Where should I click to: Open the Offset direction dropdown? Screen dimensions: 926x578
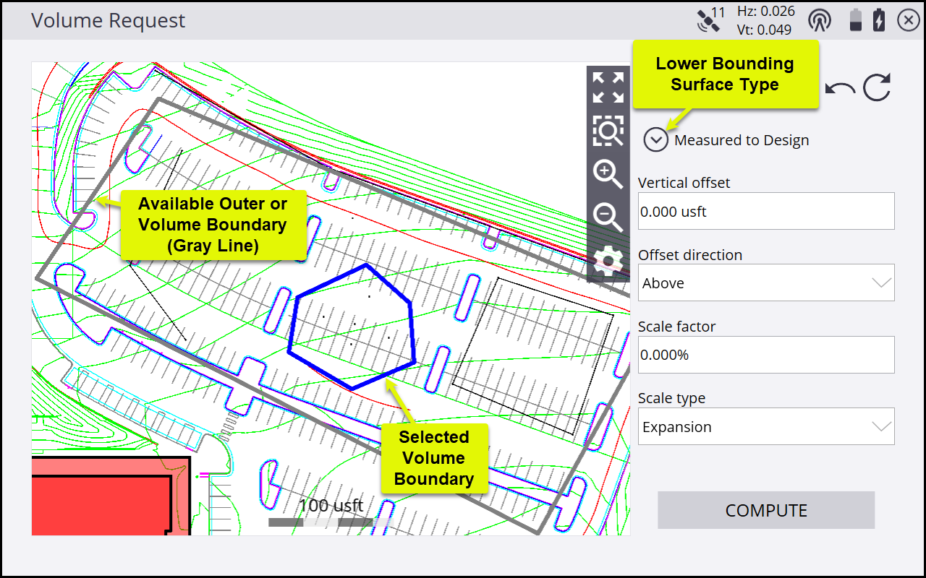[766, 282]
